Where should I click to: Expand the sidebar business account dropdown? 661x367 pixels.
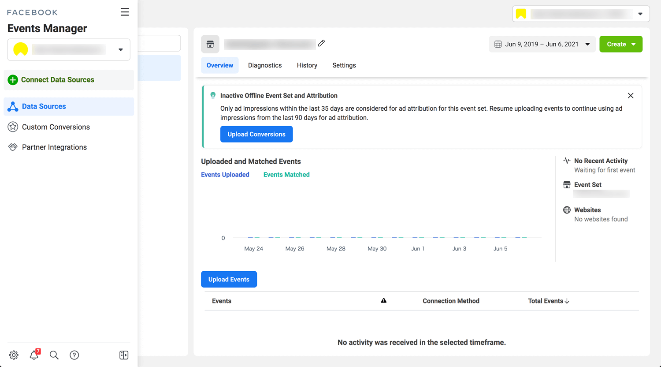(121, 49)
